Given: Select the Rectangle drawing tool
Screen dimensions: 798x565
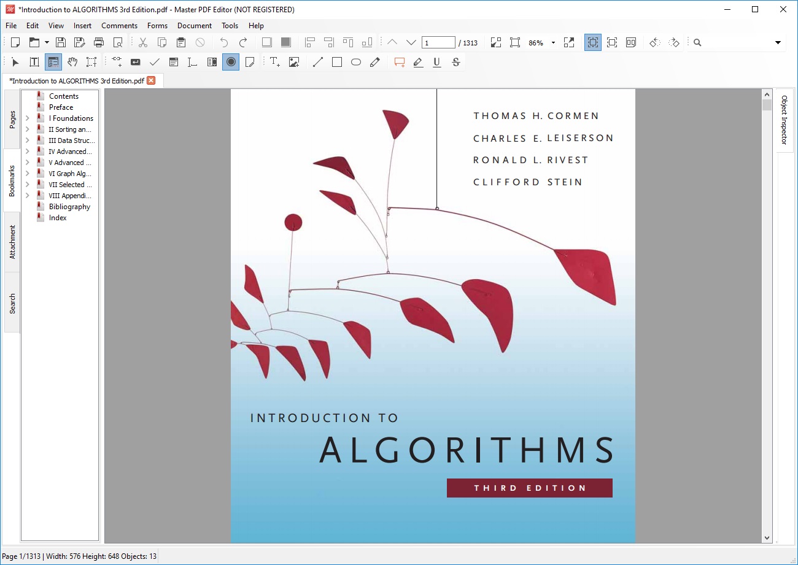Looking at the screenshot, I should pyautogui.click(x=337, y=62).
